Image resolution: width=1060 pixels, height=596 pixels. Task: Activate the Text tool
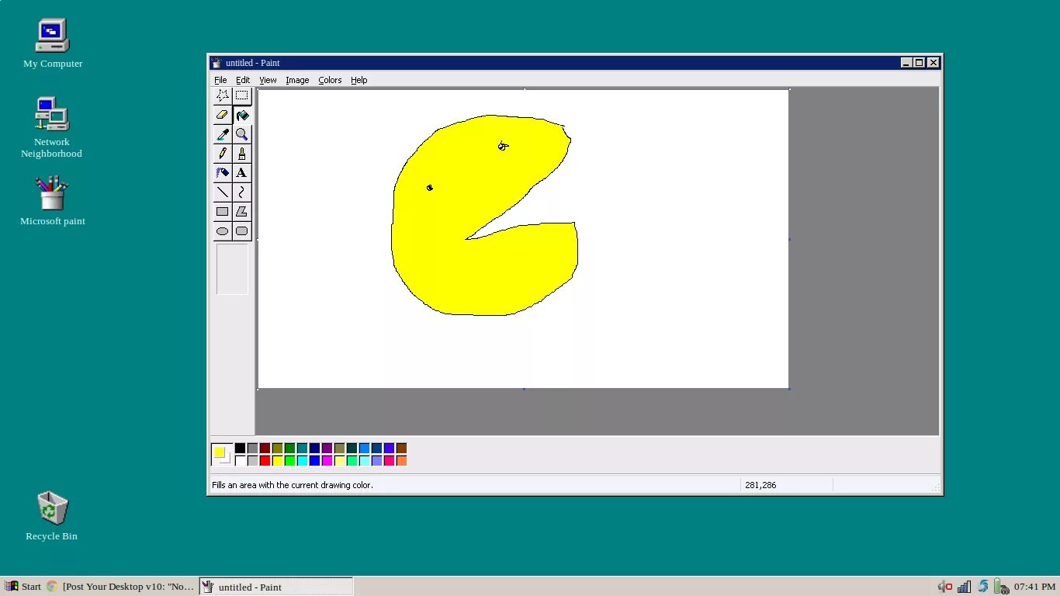[x=242, y=173]
